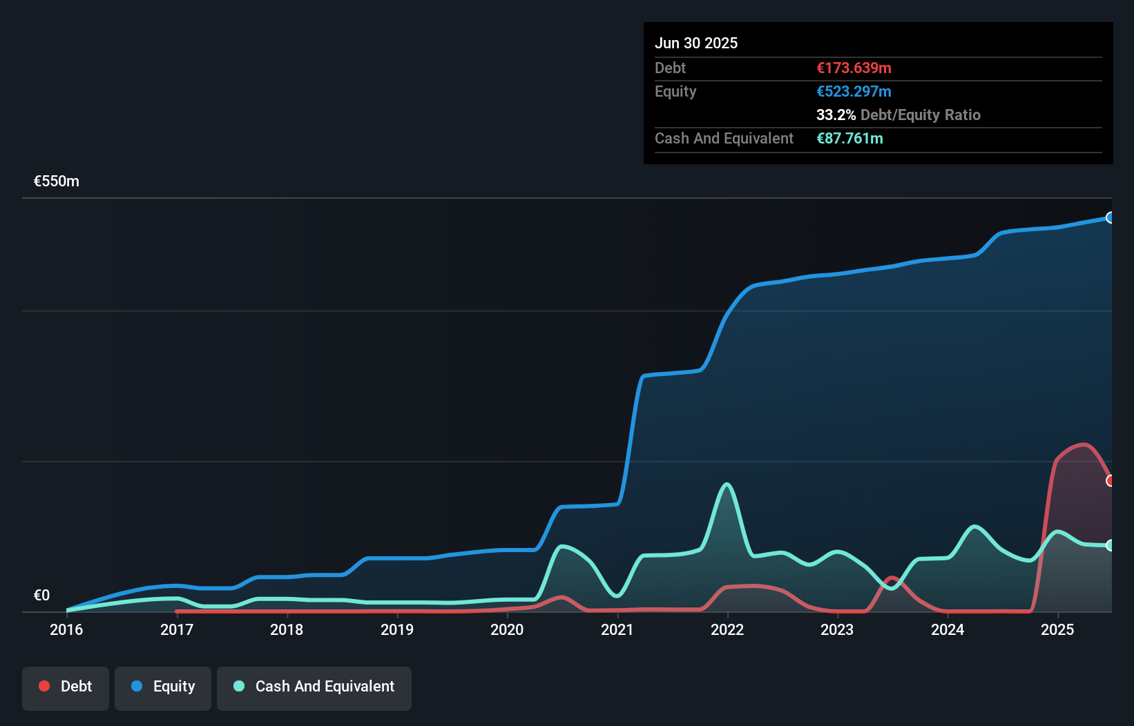Click the €173.639m Debt value in tooltip
The height and width of the screenshot is (726, 1134).
point(854,68)
